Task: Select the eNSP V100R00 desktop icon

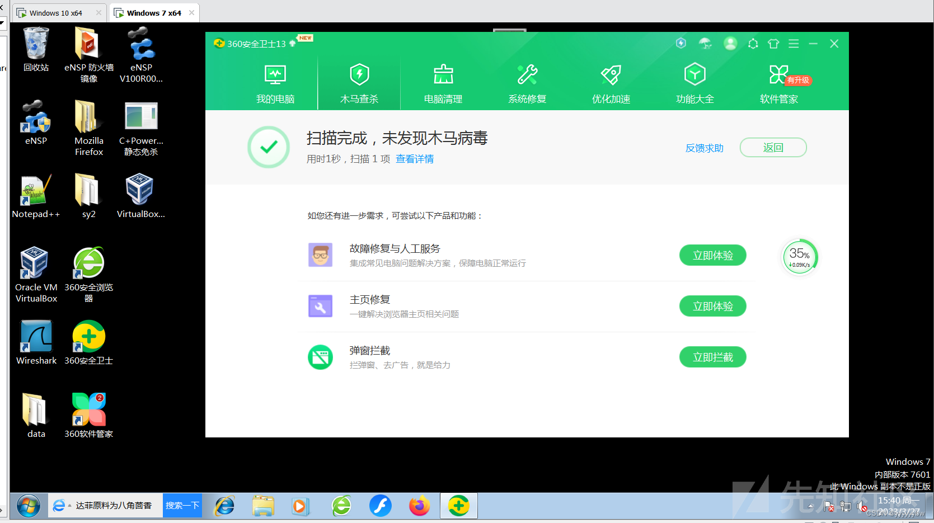Action: tap(141, 55)
